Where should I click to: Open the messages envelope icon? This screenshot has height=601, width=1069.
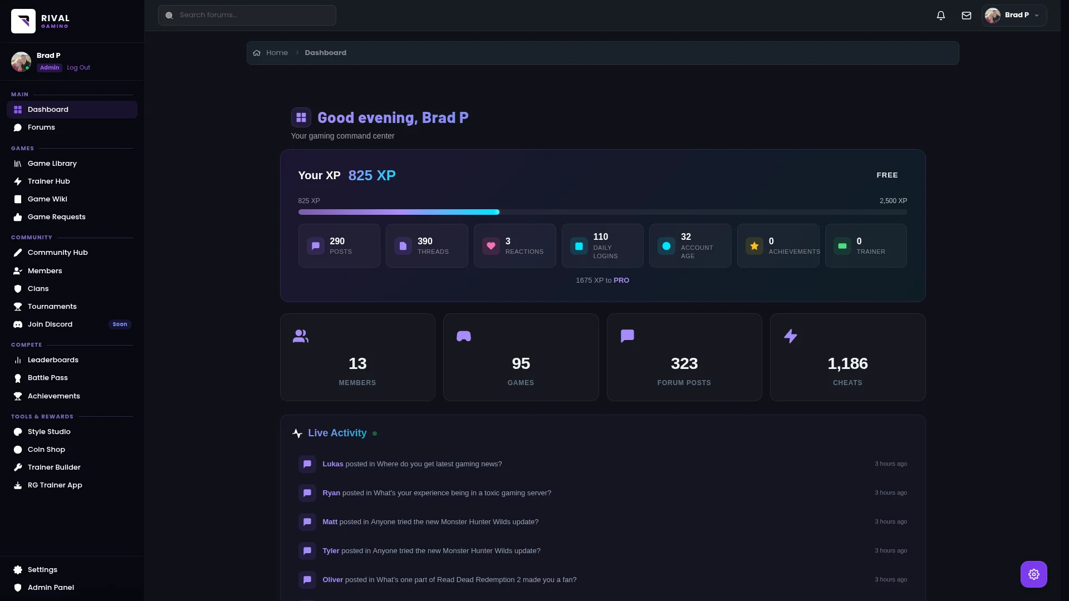pos(967,16)
